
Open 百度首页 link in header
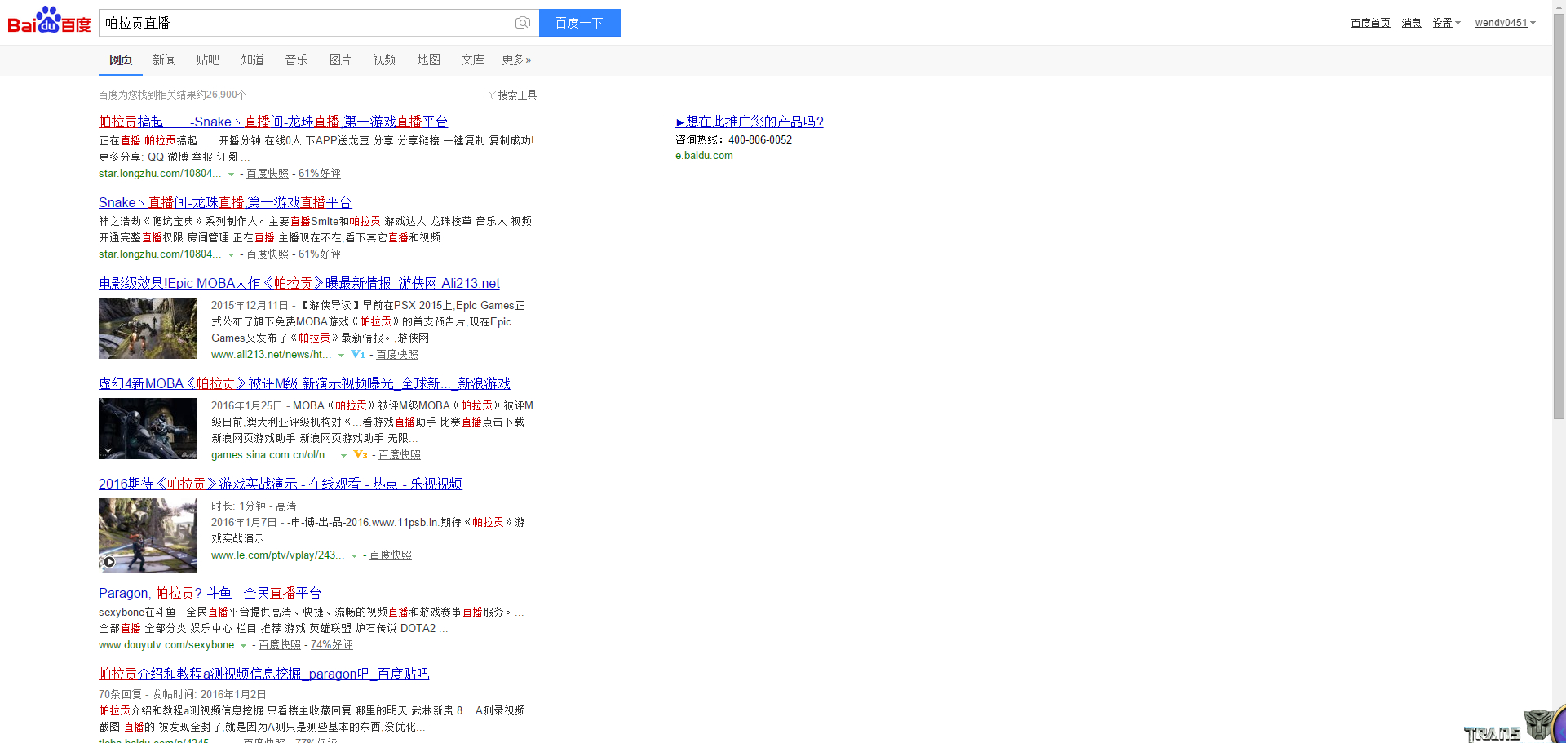click(1370, 23)
